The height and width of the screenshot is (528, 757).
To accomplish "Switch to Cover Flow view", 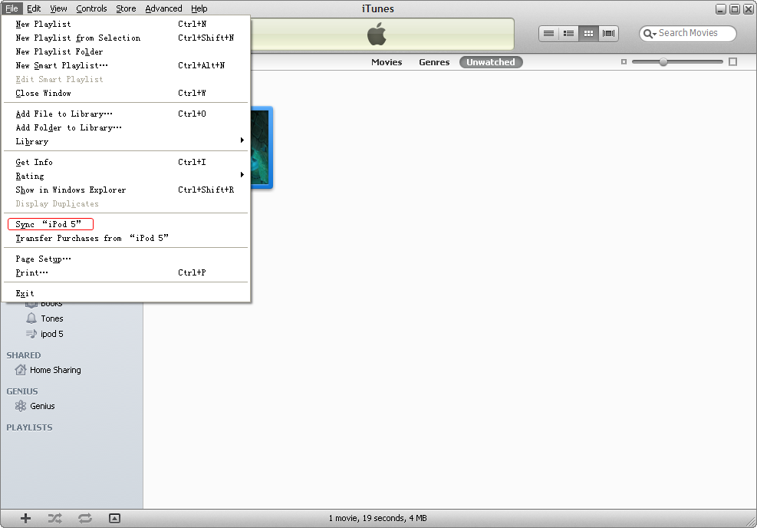I will pos(609,33).
